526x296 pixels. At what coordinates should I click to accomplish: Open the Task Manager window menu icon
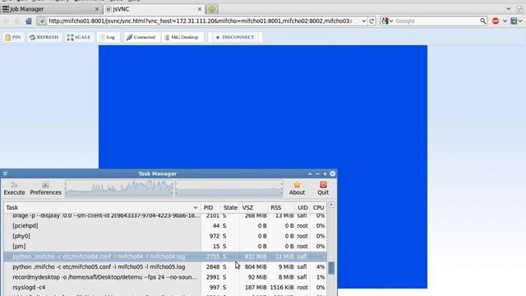point(5,173)
